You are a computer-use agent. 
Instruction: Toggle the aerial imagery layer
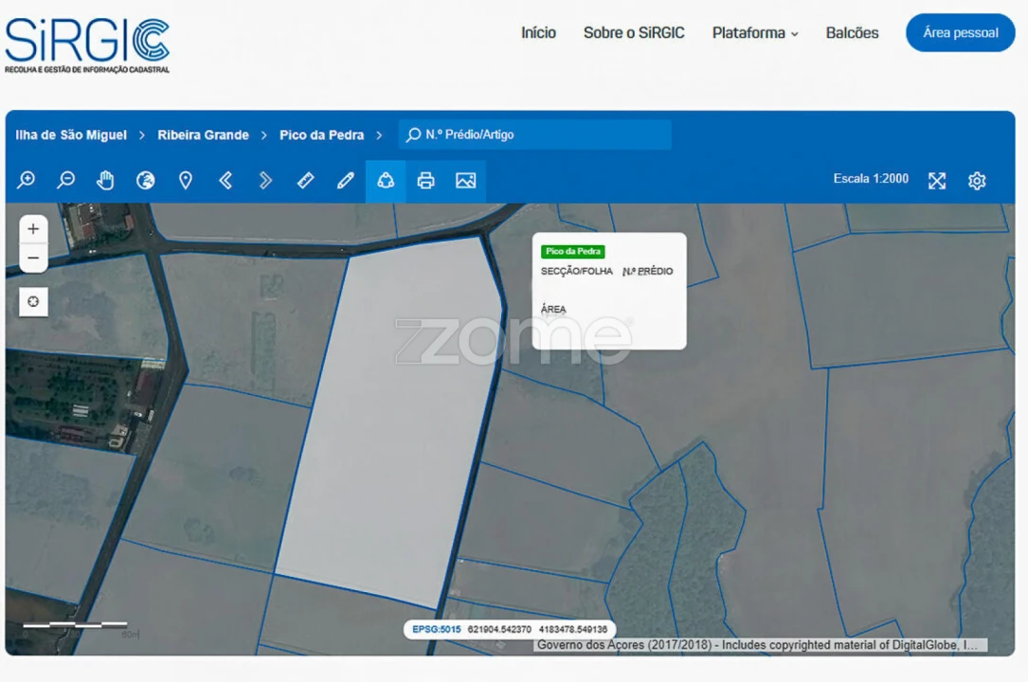pyautogui.click(x=465, y=180)
